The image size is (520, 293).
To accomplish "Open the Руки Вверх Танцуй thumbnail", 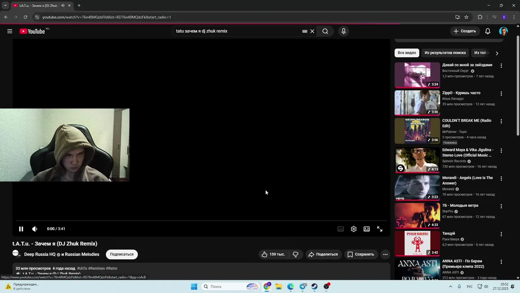I will point(417,243).
